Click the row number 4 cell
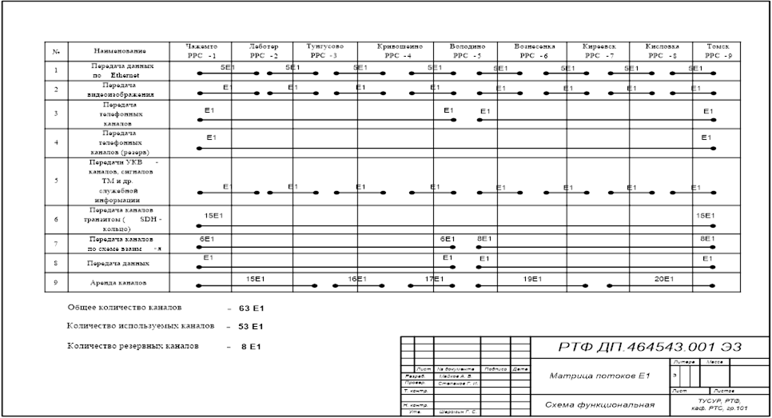This screenshot has height=418, width=772. (x=56, y=142)
